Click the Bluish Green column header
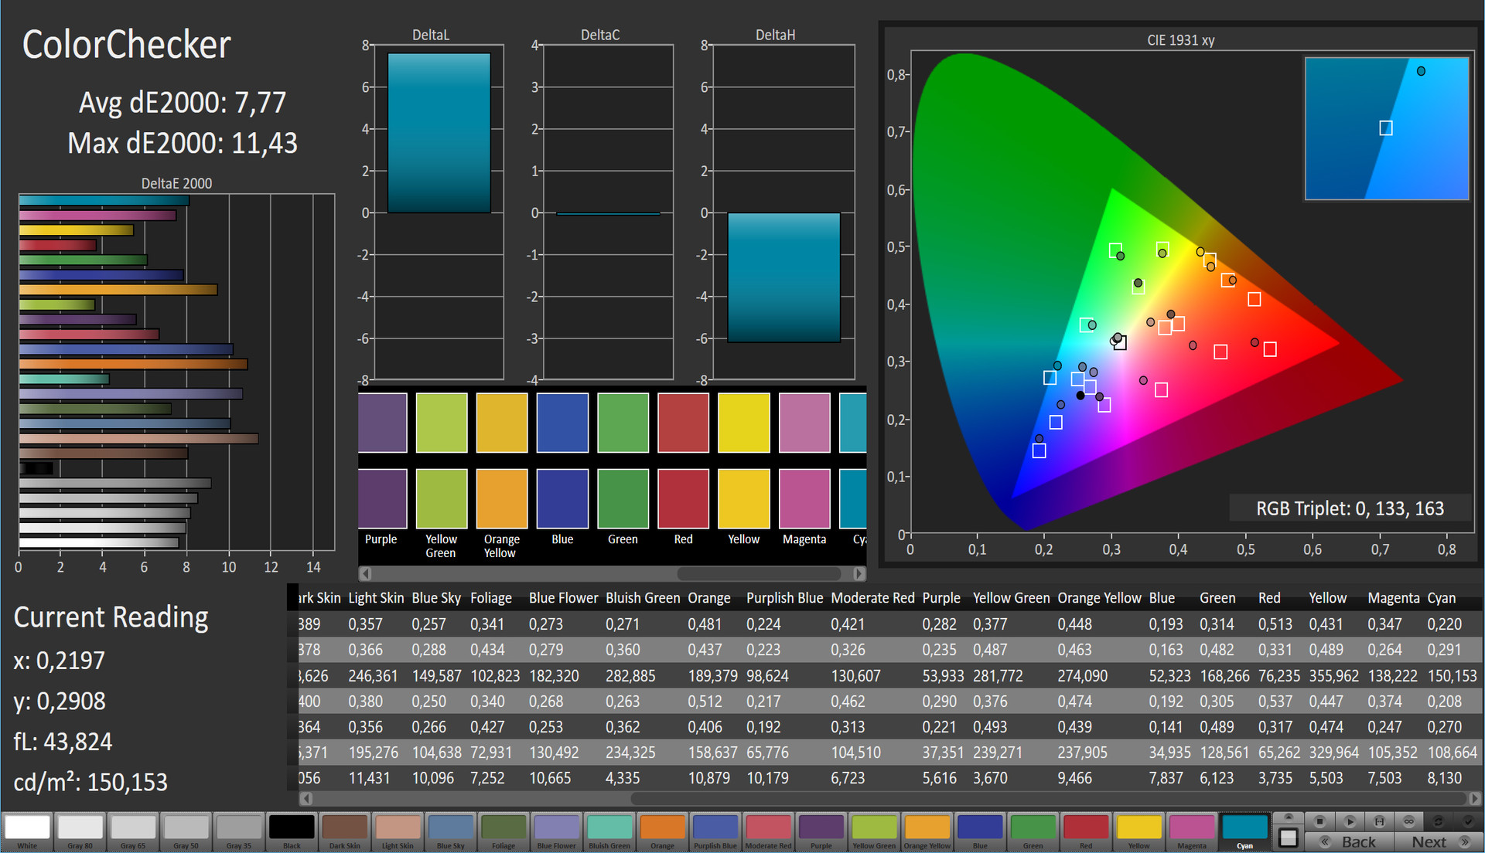Viewport: 1485px width, 853px height. 643,598
